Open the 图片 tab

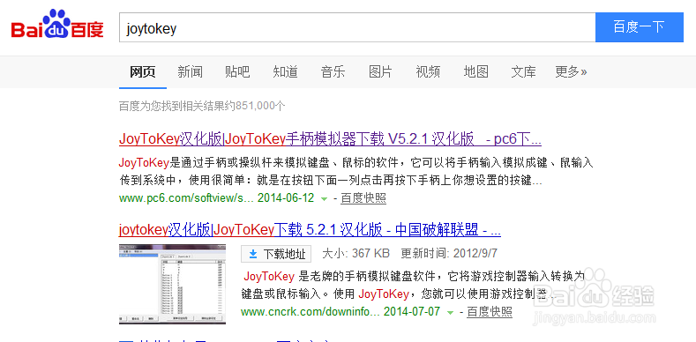(x=380, y=72)
